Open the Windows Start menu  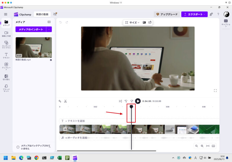[x=6, y=158]
